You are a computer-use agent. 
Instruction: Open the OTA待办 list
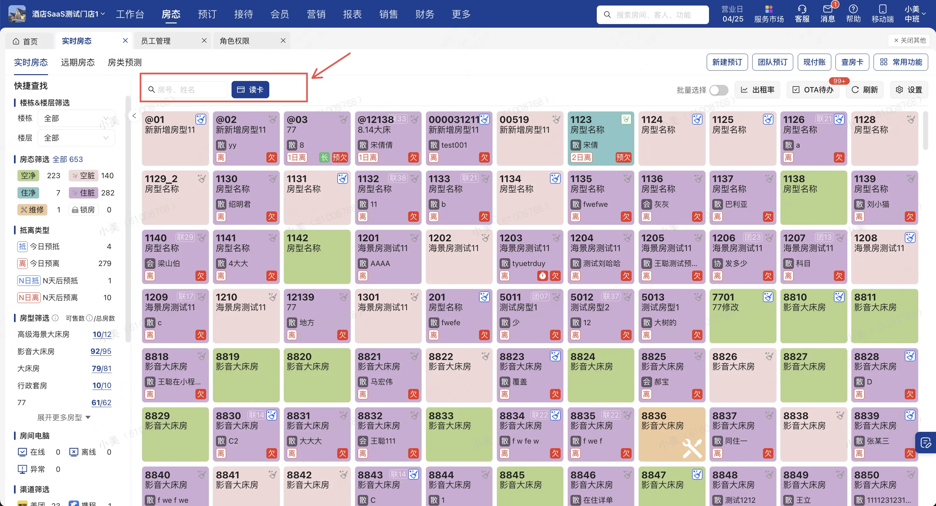[813, 90]
